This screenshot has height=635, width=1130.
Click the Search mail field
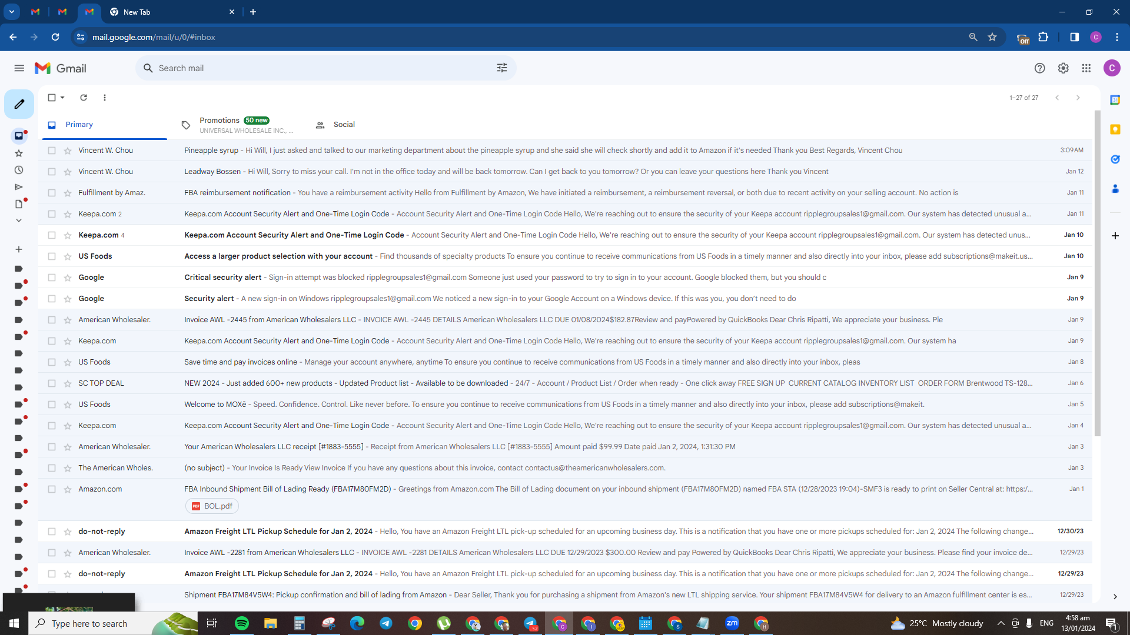(x=326, y=68)
